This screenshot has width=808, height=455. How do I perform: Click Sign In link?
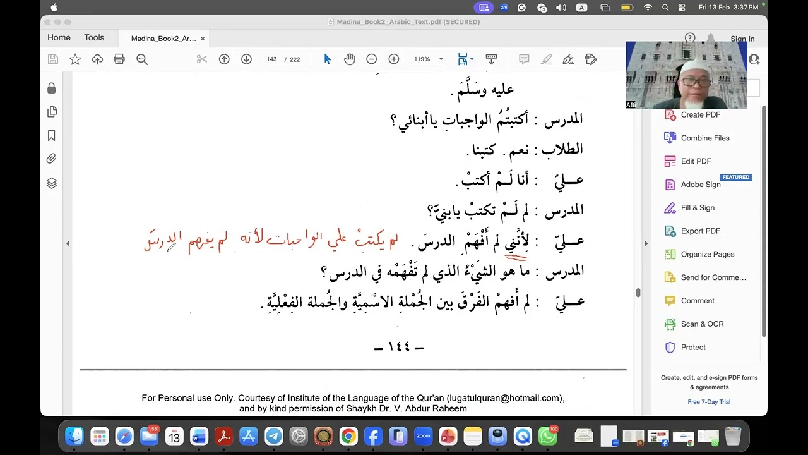742,39
